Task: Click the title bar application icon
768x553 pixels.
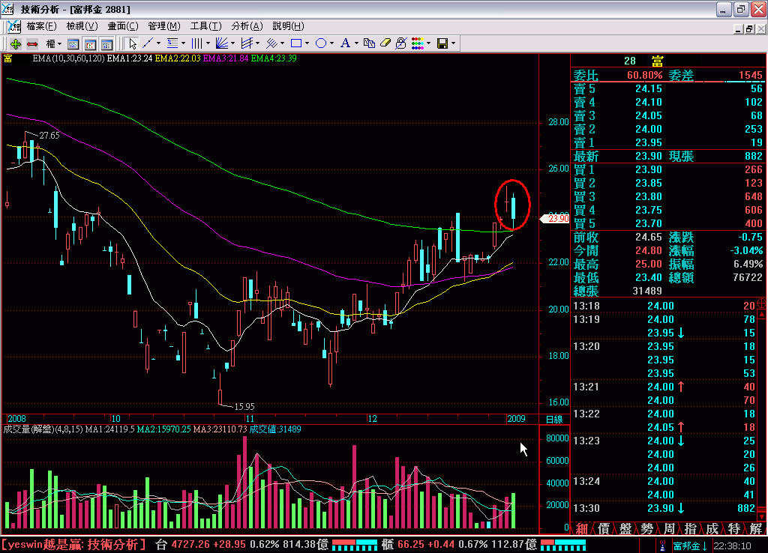Action: (7, 9)
